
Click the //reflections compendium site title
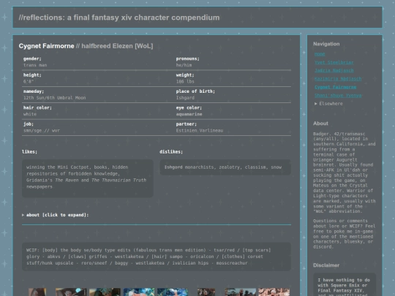(x=119, y=18)
